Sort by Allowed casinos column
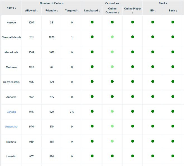184x166 pixels. 32,11
